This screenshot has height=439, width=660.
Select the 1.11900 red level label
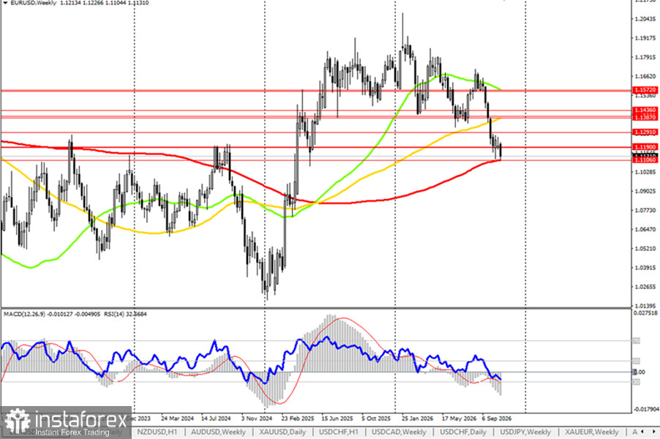pyautogui.click(x=645, y=147)
